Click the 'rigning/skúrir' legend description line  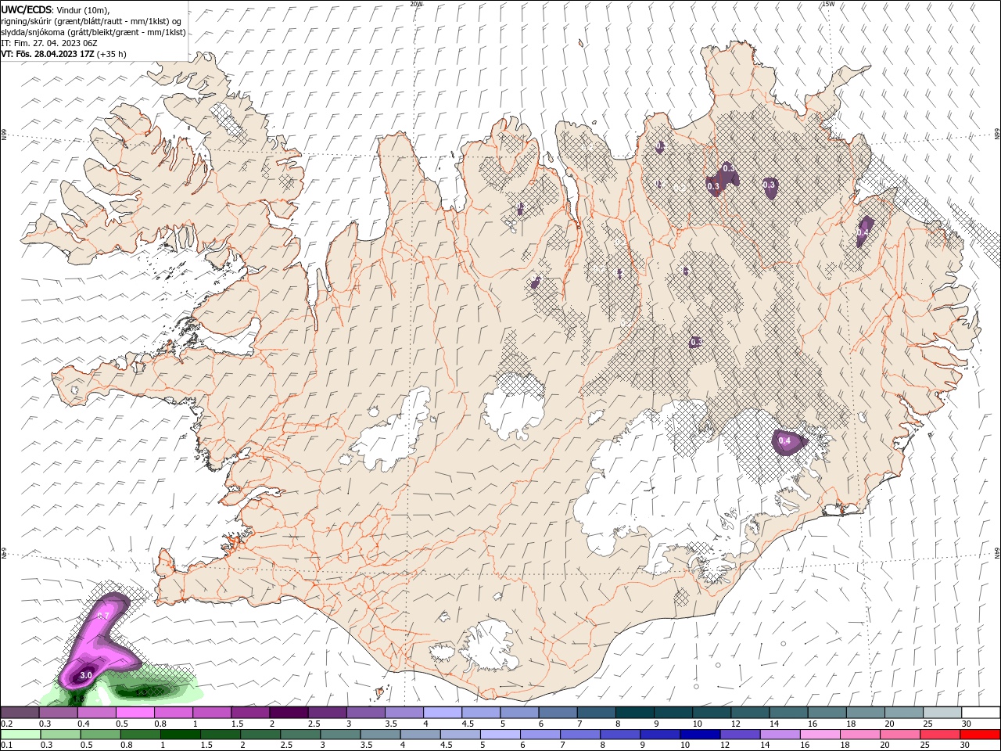(x=91, y=21)
